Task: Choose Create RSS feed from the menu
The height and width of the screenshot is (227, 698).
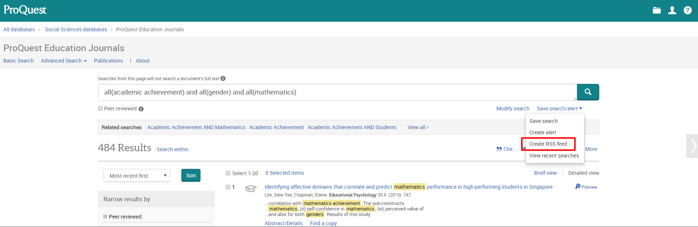Action: point(548,144)
